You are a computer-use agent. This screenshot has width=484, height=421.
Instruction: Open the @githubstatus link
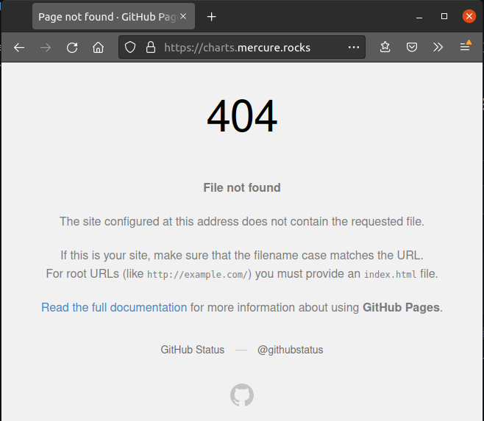click(290, 350)
